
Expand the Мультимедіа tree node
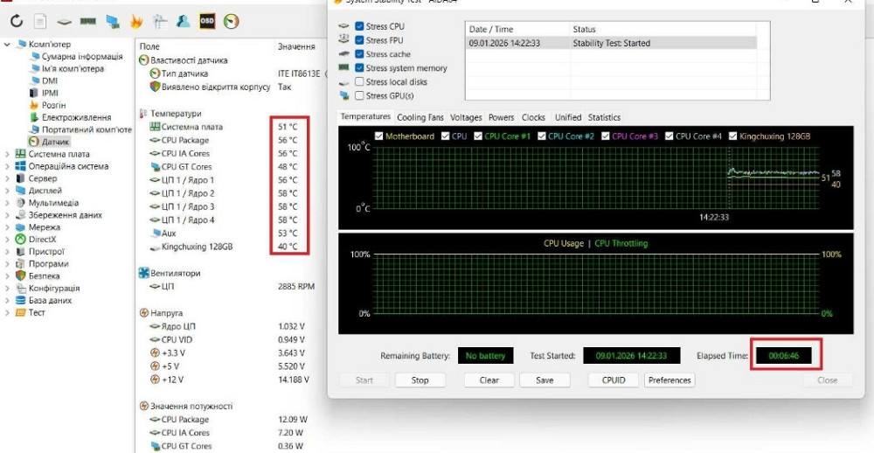8,203
